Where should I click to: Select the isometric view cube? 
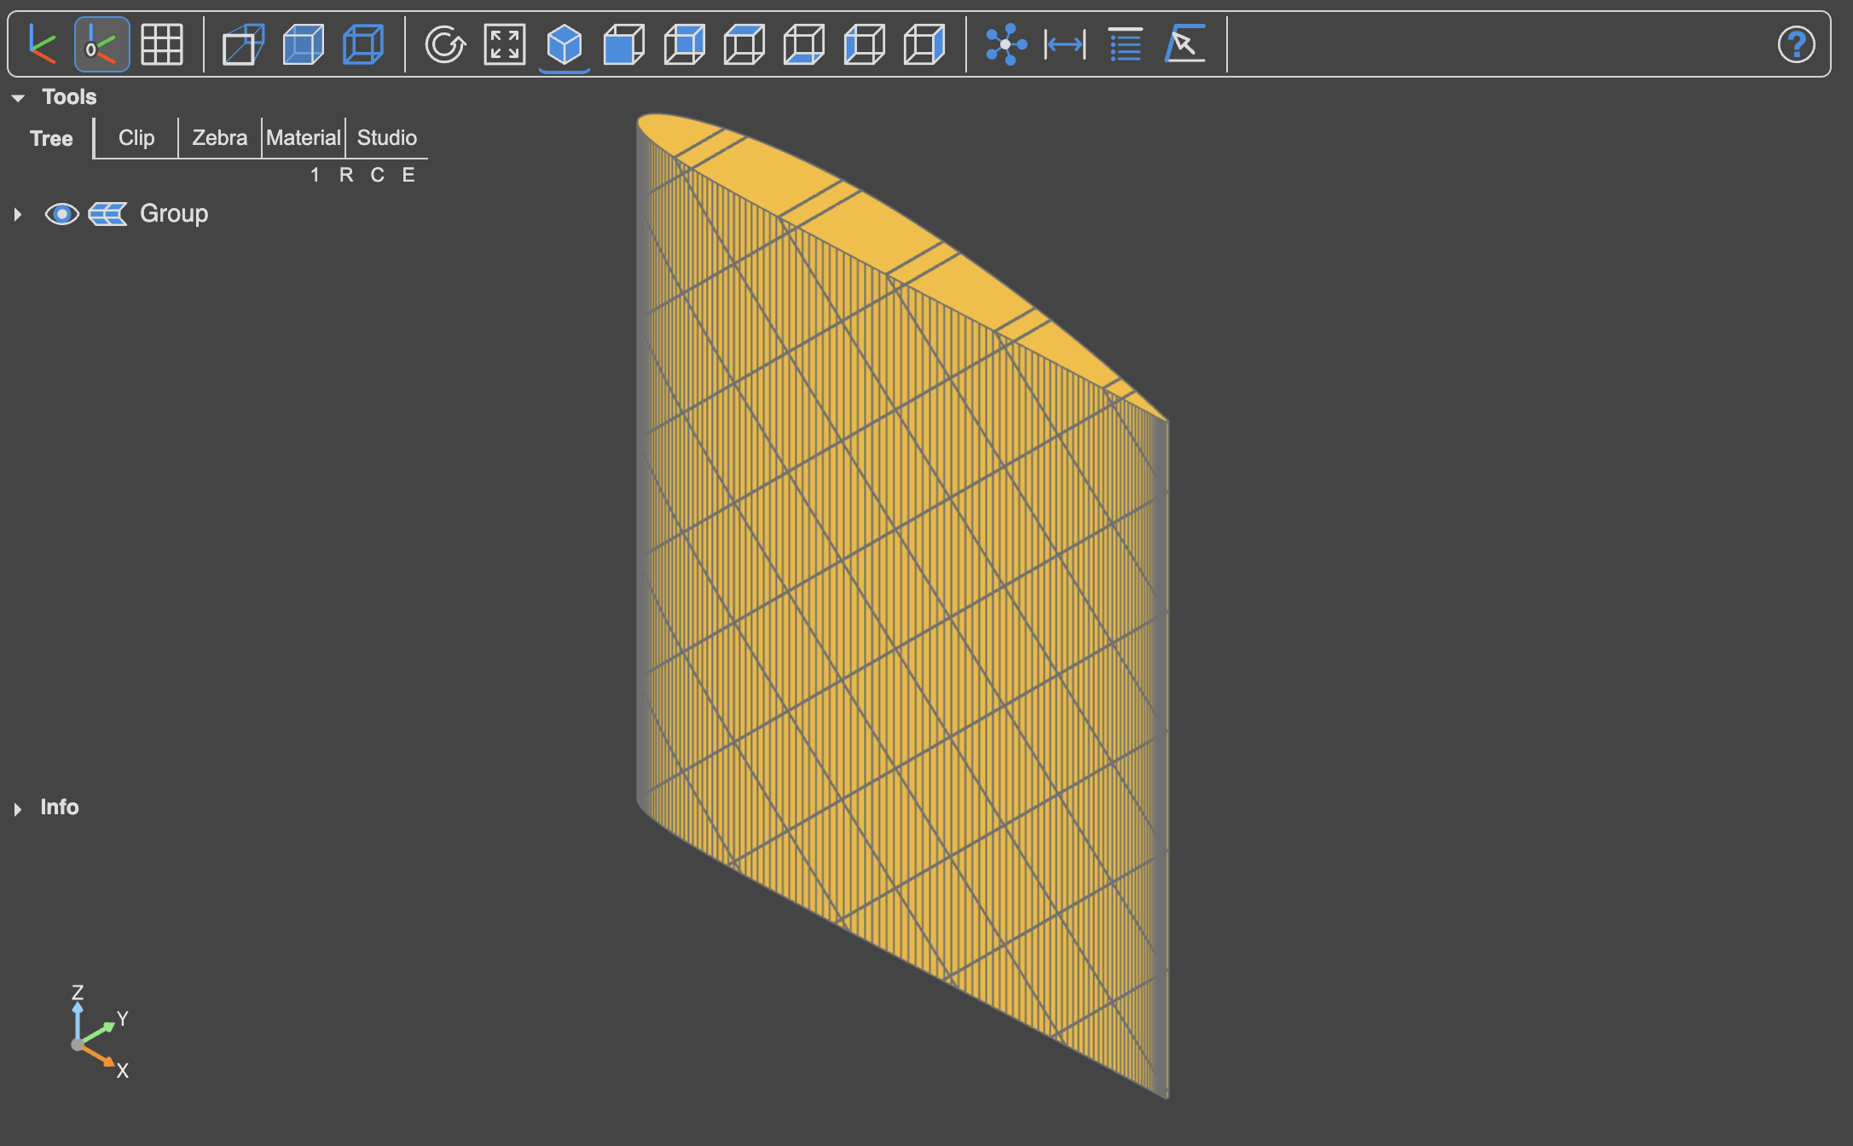[x=565, y=44]
